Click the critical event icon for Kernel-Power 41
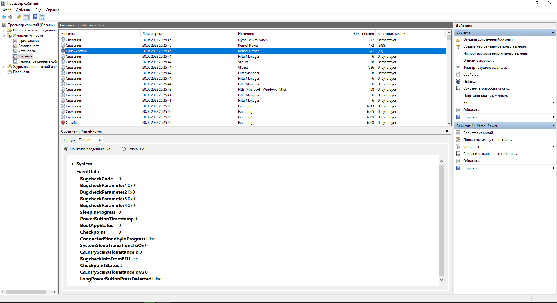 (x=63, y=51)
